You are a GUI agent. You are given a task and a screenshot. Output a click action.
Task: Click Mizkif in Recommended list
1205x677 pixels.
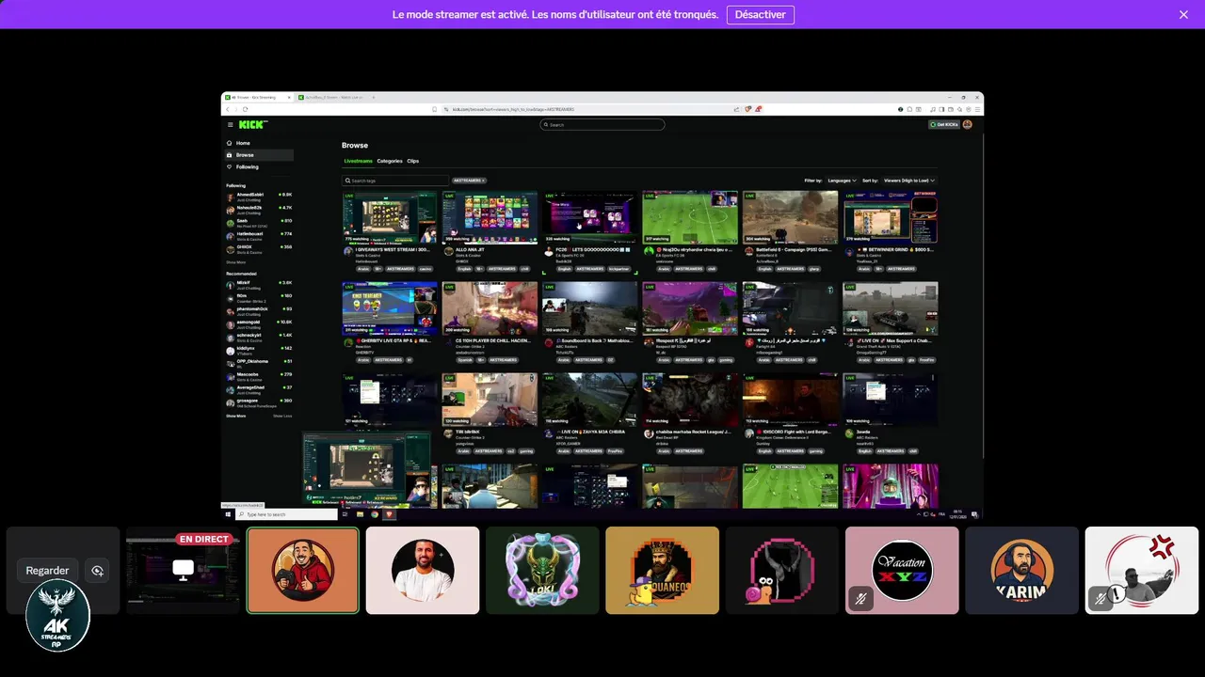point(260,284)
